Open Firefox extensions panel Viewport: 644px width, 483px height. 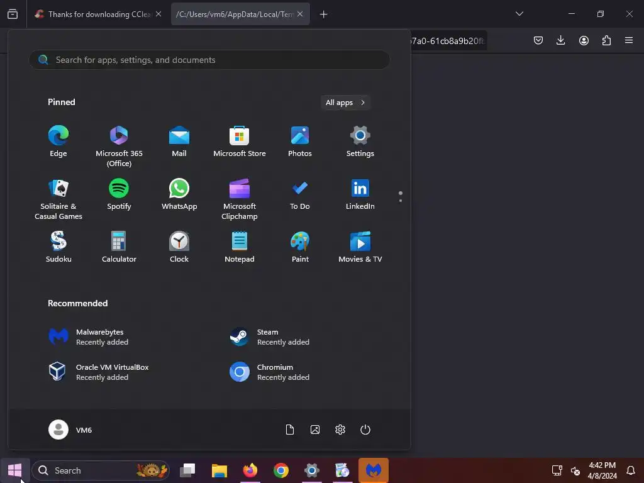(x=606, y=40)
